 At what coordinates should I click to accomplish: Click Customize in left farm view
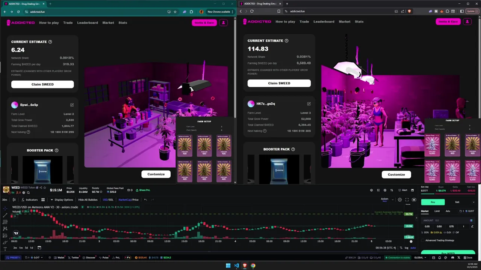(x=156, y=174)
